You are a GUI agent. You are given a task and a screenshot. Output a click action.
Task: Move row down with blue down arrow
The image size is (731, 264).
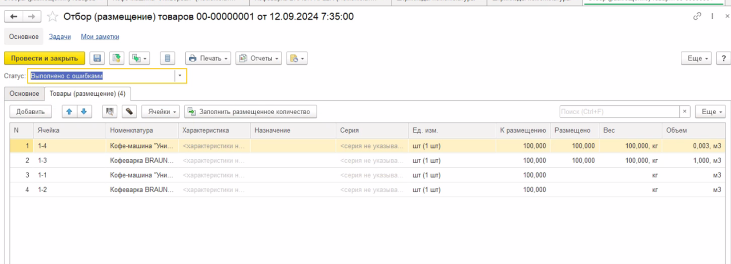84,112
